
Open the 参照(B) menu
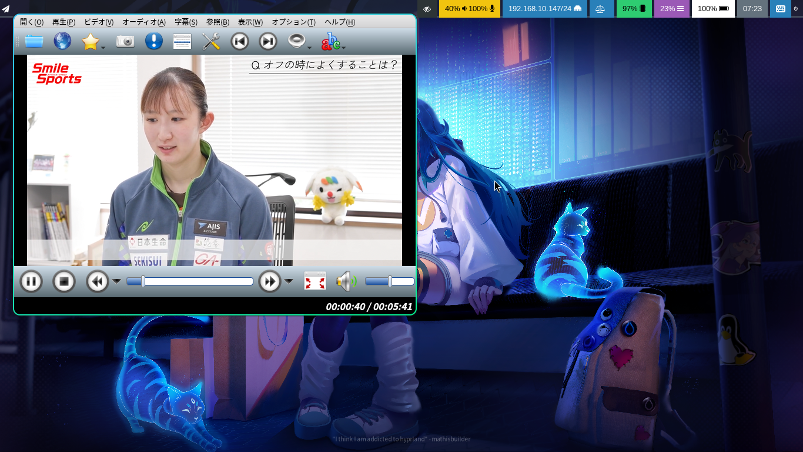coord(218,22)
